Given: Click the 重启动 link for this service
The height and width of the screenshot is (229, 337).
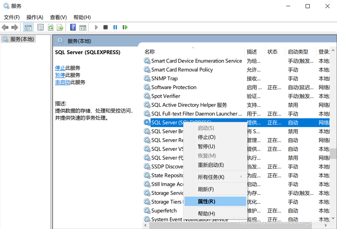Looking at the screenshot, I should point(62,82).
